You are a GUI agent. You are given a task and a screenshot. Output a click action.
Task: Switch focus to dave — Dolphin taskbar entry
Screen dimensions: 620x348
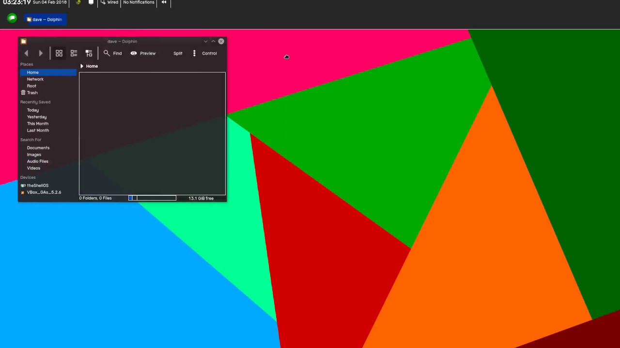pos(45,19)
